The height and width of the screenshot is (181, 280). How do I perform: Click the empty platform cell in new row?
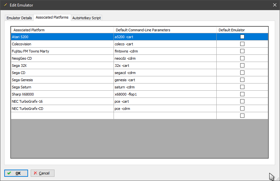tap(62, 116)
